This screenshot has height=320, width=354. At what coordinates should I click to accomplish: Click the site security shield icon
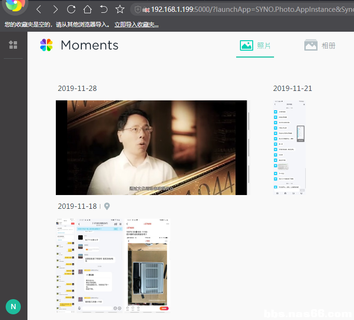(138, 9)
